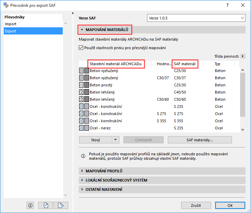251x213 pixels.
Task: Click scroll up arrow in the left translators panel
Action: 65,24
